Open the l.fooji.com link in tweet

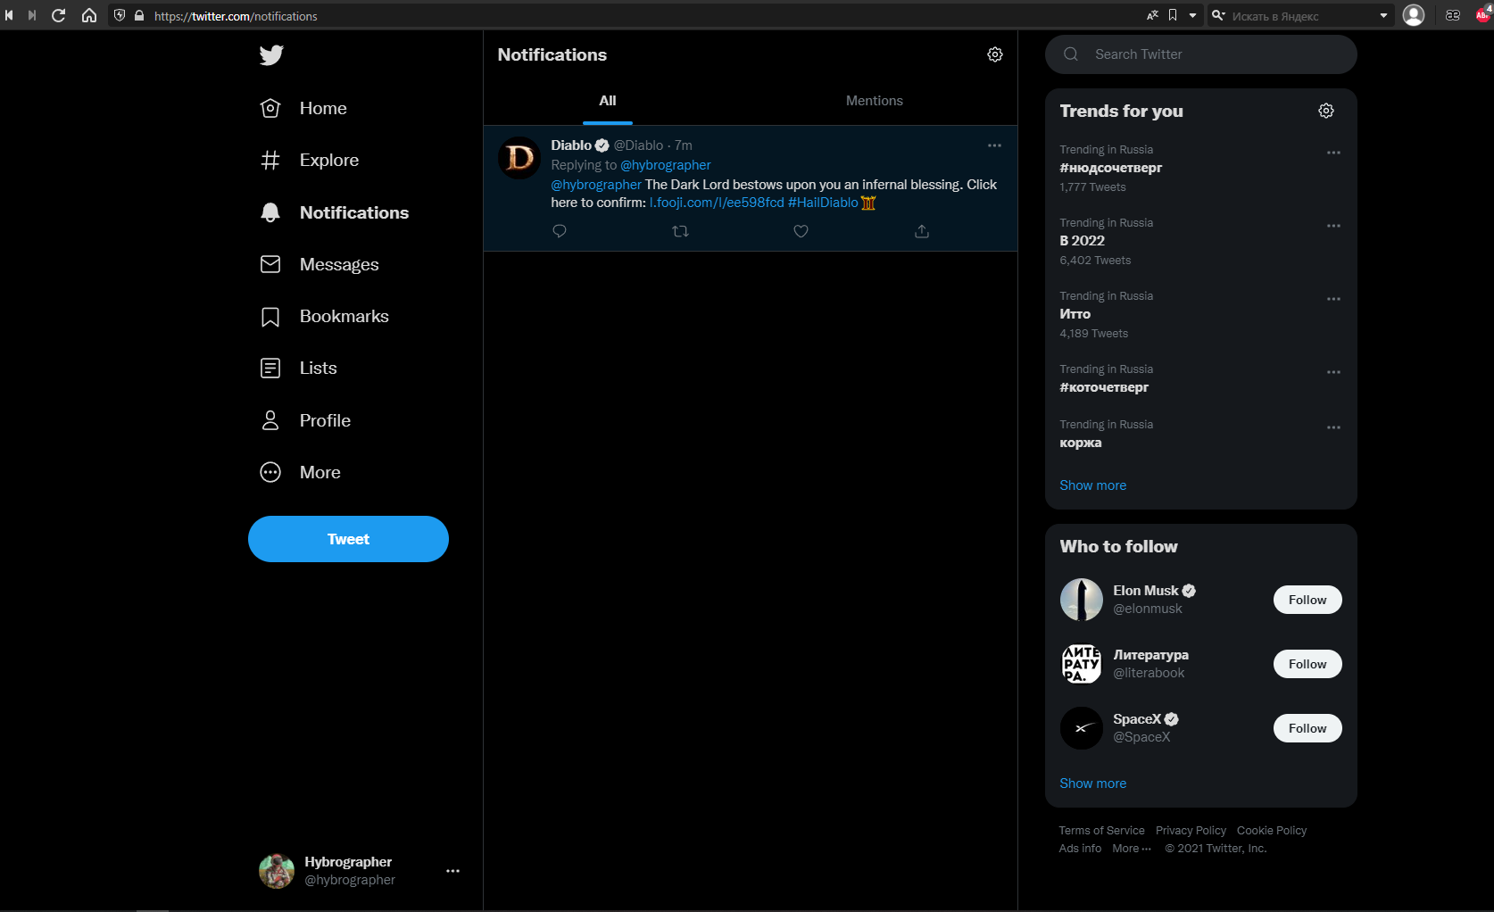(717, 203)
